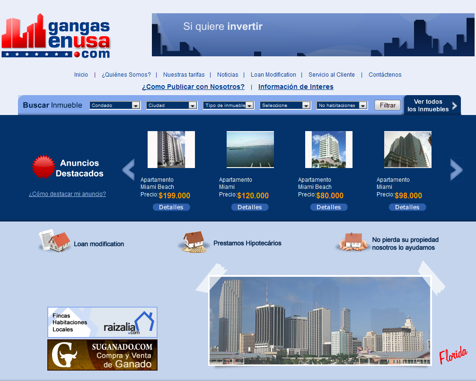
Task: Click the chevron arrow beside Ver todos los Inmuebles
Action: pos(454,106)
